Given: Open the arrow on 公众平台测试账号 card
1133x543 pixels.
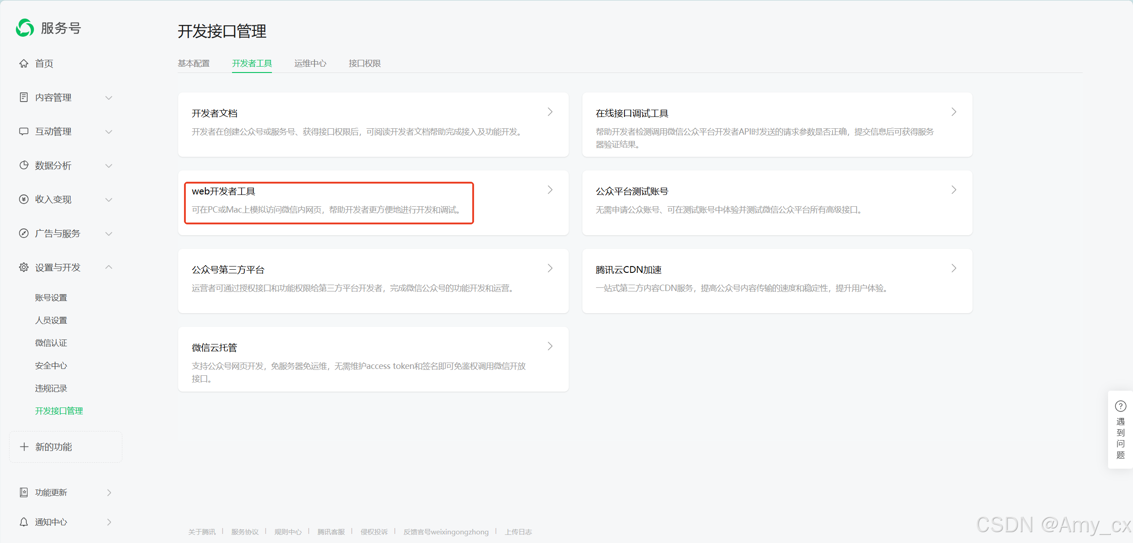Looking at the screenshot, I should coord(954,190).
